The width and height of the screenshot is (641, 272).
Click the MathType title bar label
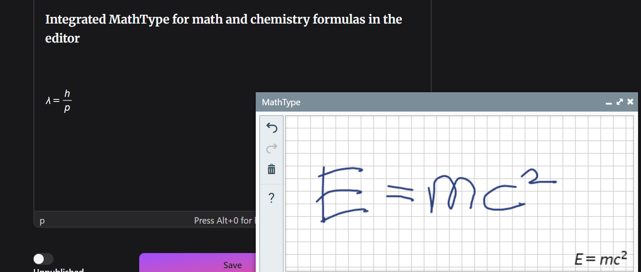point(281,102)
